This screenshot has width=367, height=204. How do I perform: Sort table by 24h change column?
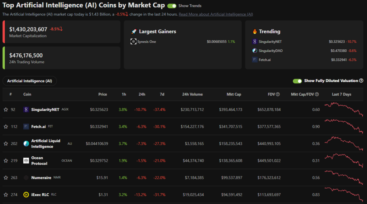click(142, 94)
